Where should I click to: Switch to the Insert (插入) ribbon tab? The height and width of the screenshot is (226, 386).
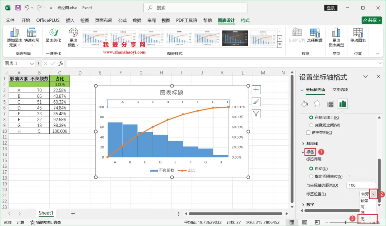point(70,20)
